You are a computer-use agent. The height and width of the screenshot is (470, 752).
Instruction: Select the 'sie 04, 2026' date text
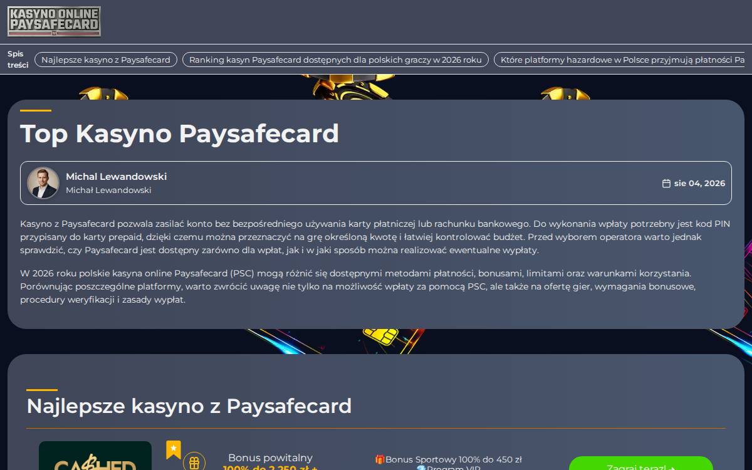point(699,183)
